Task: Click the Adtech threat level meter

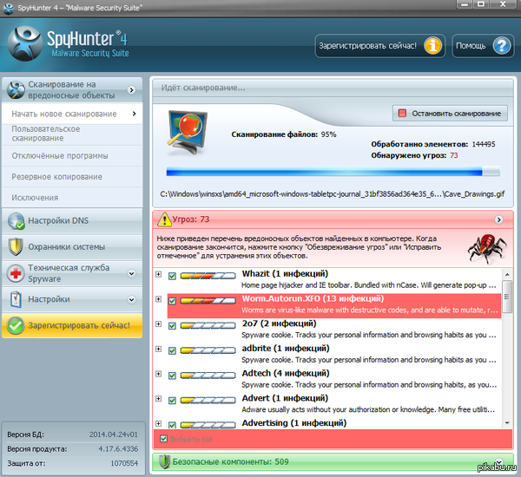Action: pyautogui.click(x=208, y=376)
